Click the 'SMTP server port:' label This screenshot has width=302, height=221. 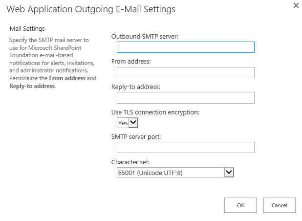click(x=136, y=136)
